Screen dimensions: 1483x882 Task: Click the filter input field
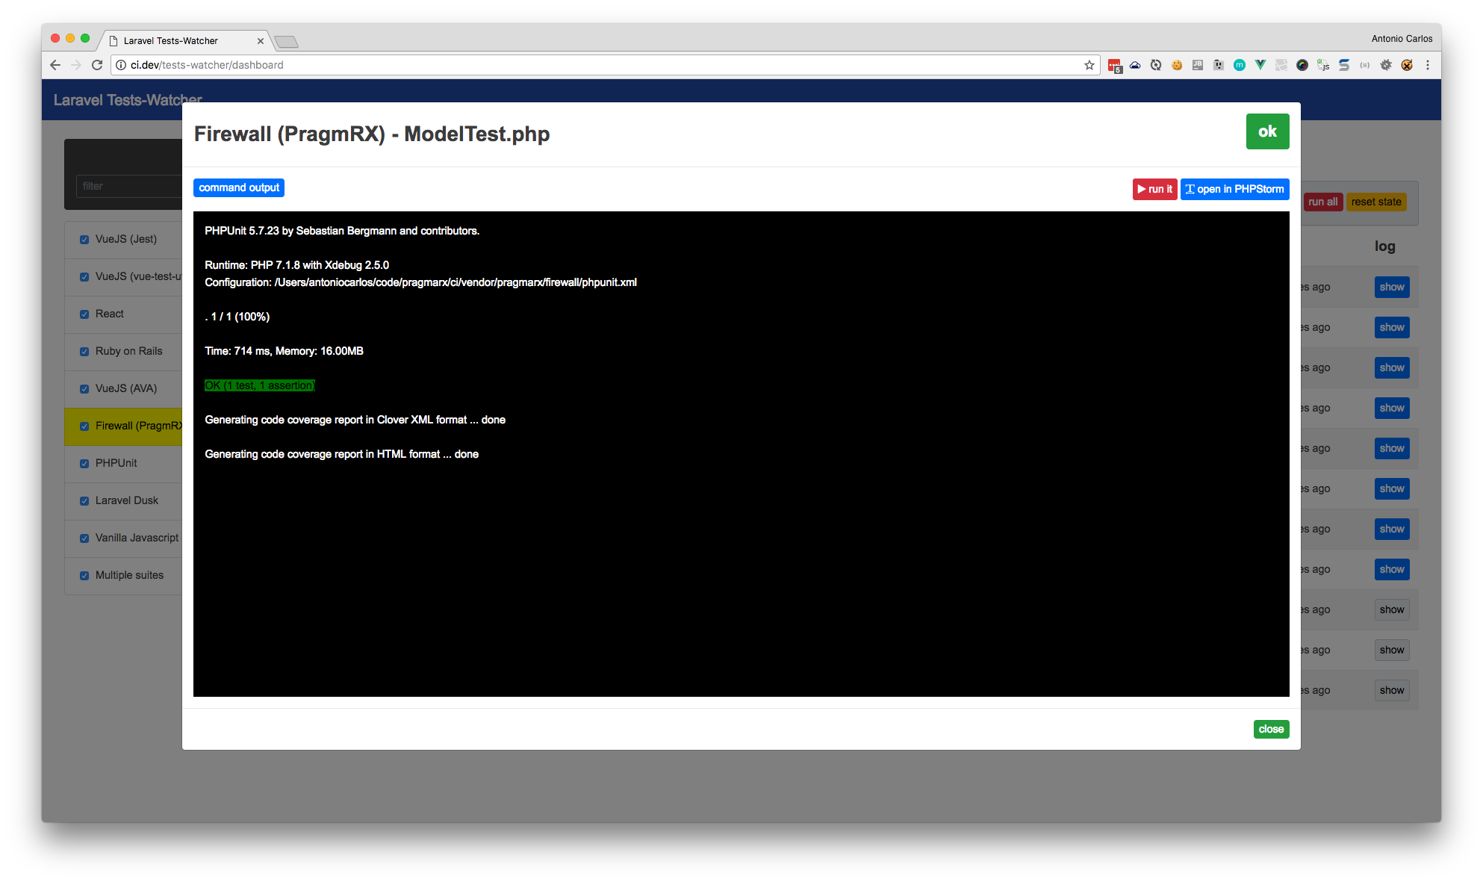tap(128, 186)
